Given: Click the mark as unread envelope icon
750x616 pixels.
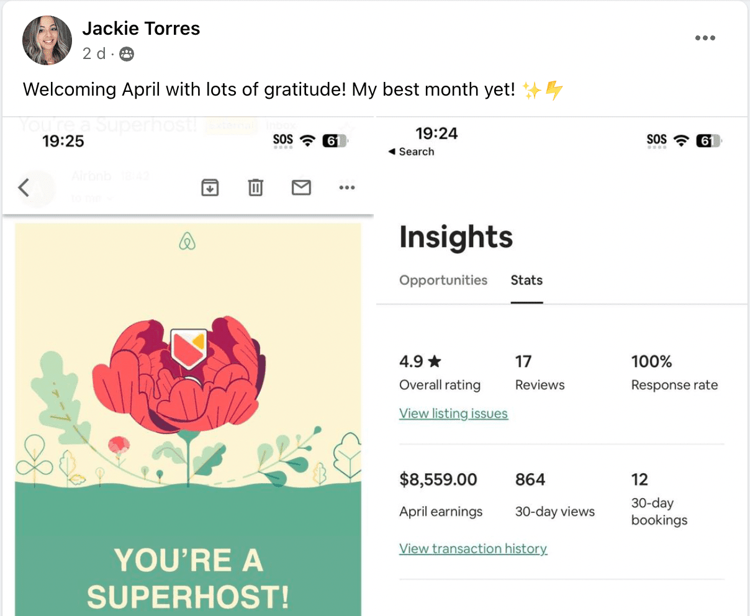Looking at the screenshot, I should click(x=301, y=187).
